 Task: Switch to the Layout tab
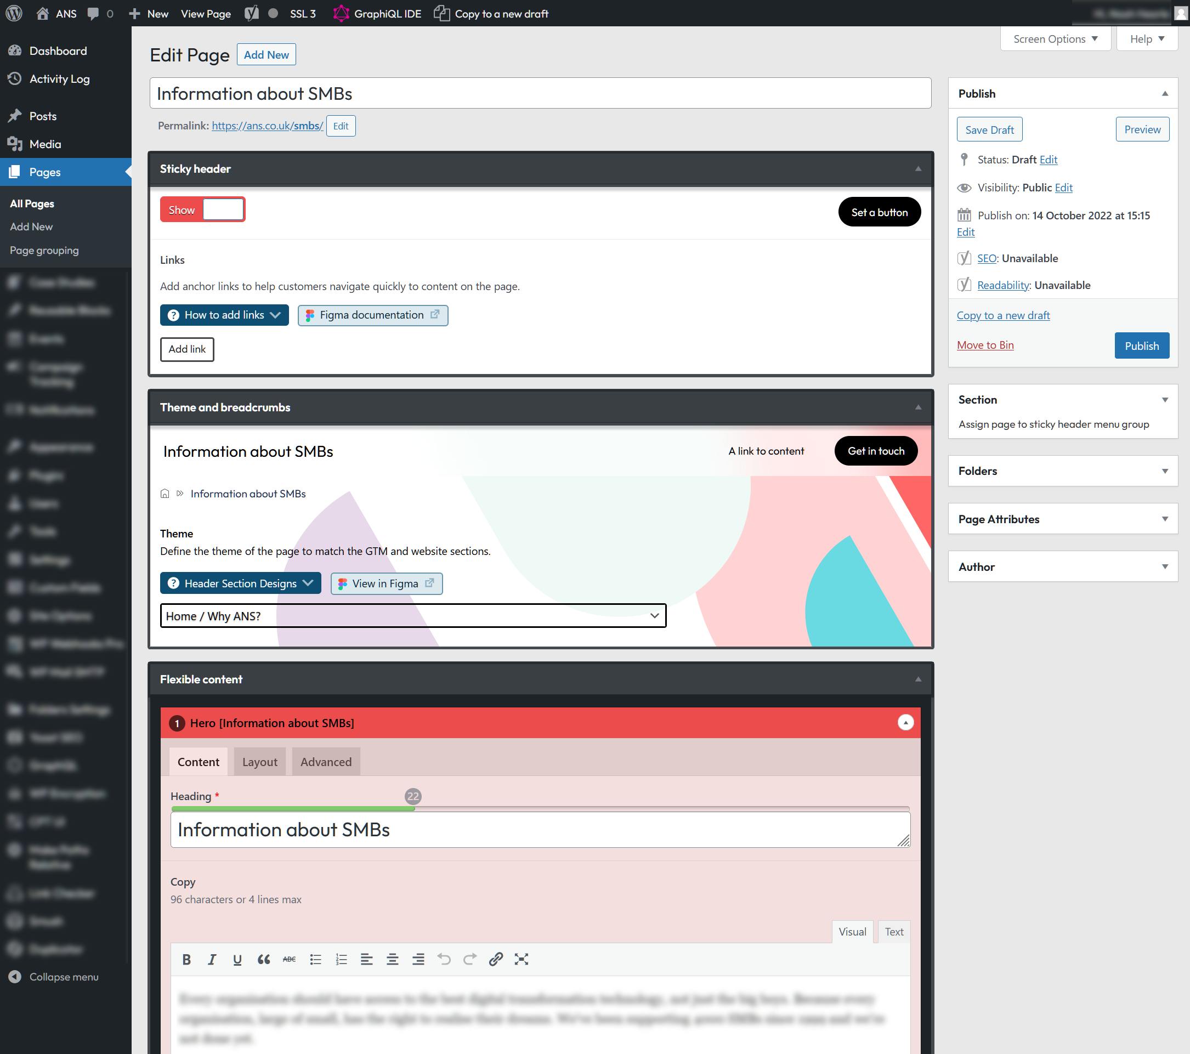pos(259,762)
